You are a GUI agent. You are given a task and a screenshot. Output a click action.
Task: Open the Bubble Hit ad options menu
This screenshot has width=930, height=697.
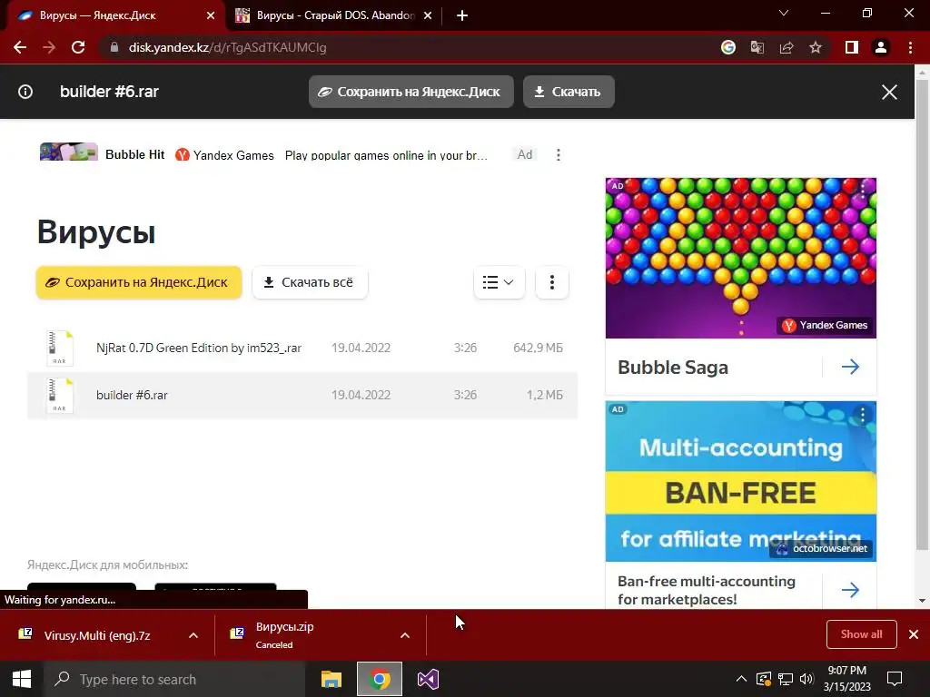click(x=559, y=154)
